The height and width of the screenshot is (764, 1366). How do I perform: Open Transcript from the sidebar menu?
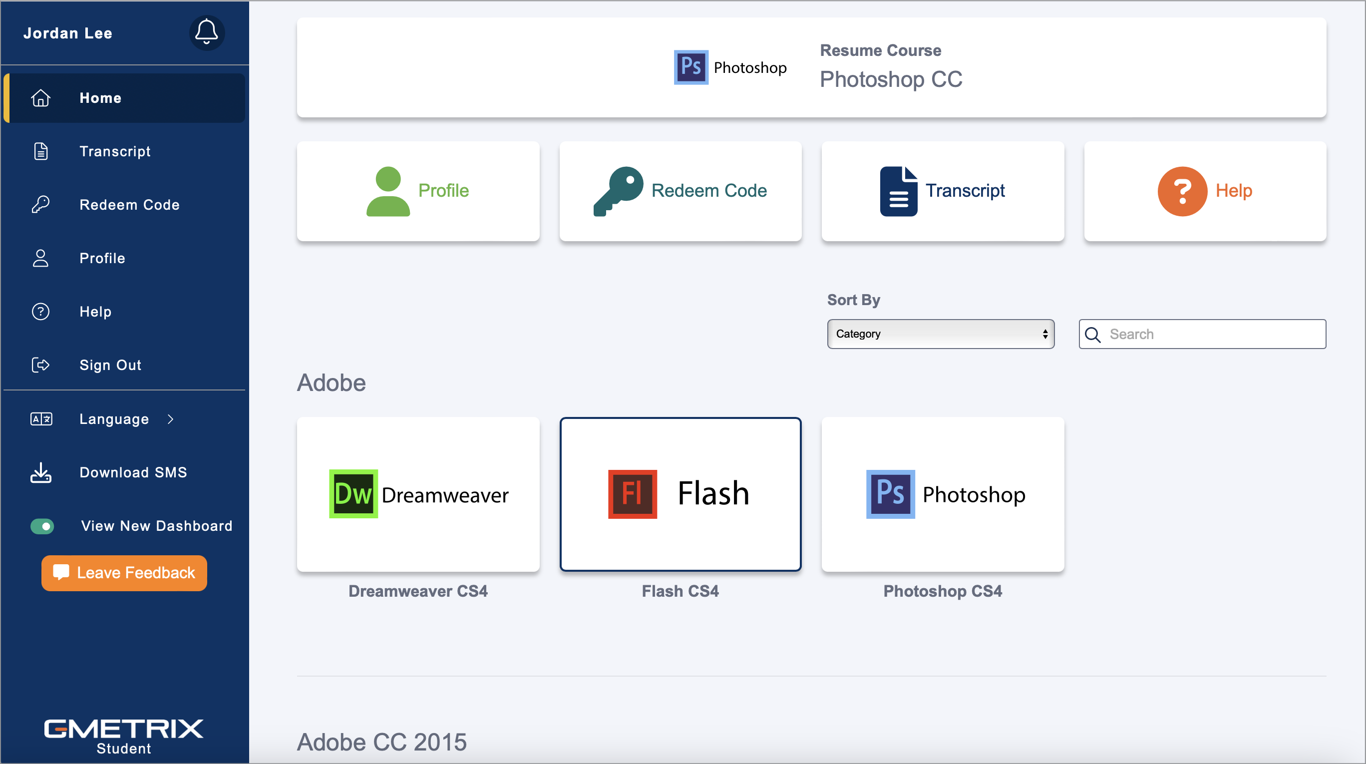114,152
